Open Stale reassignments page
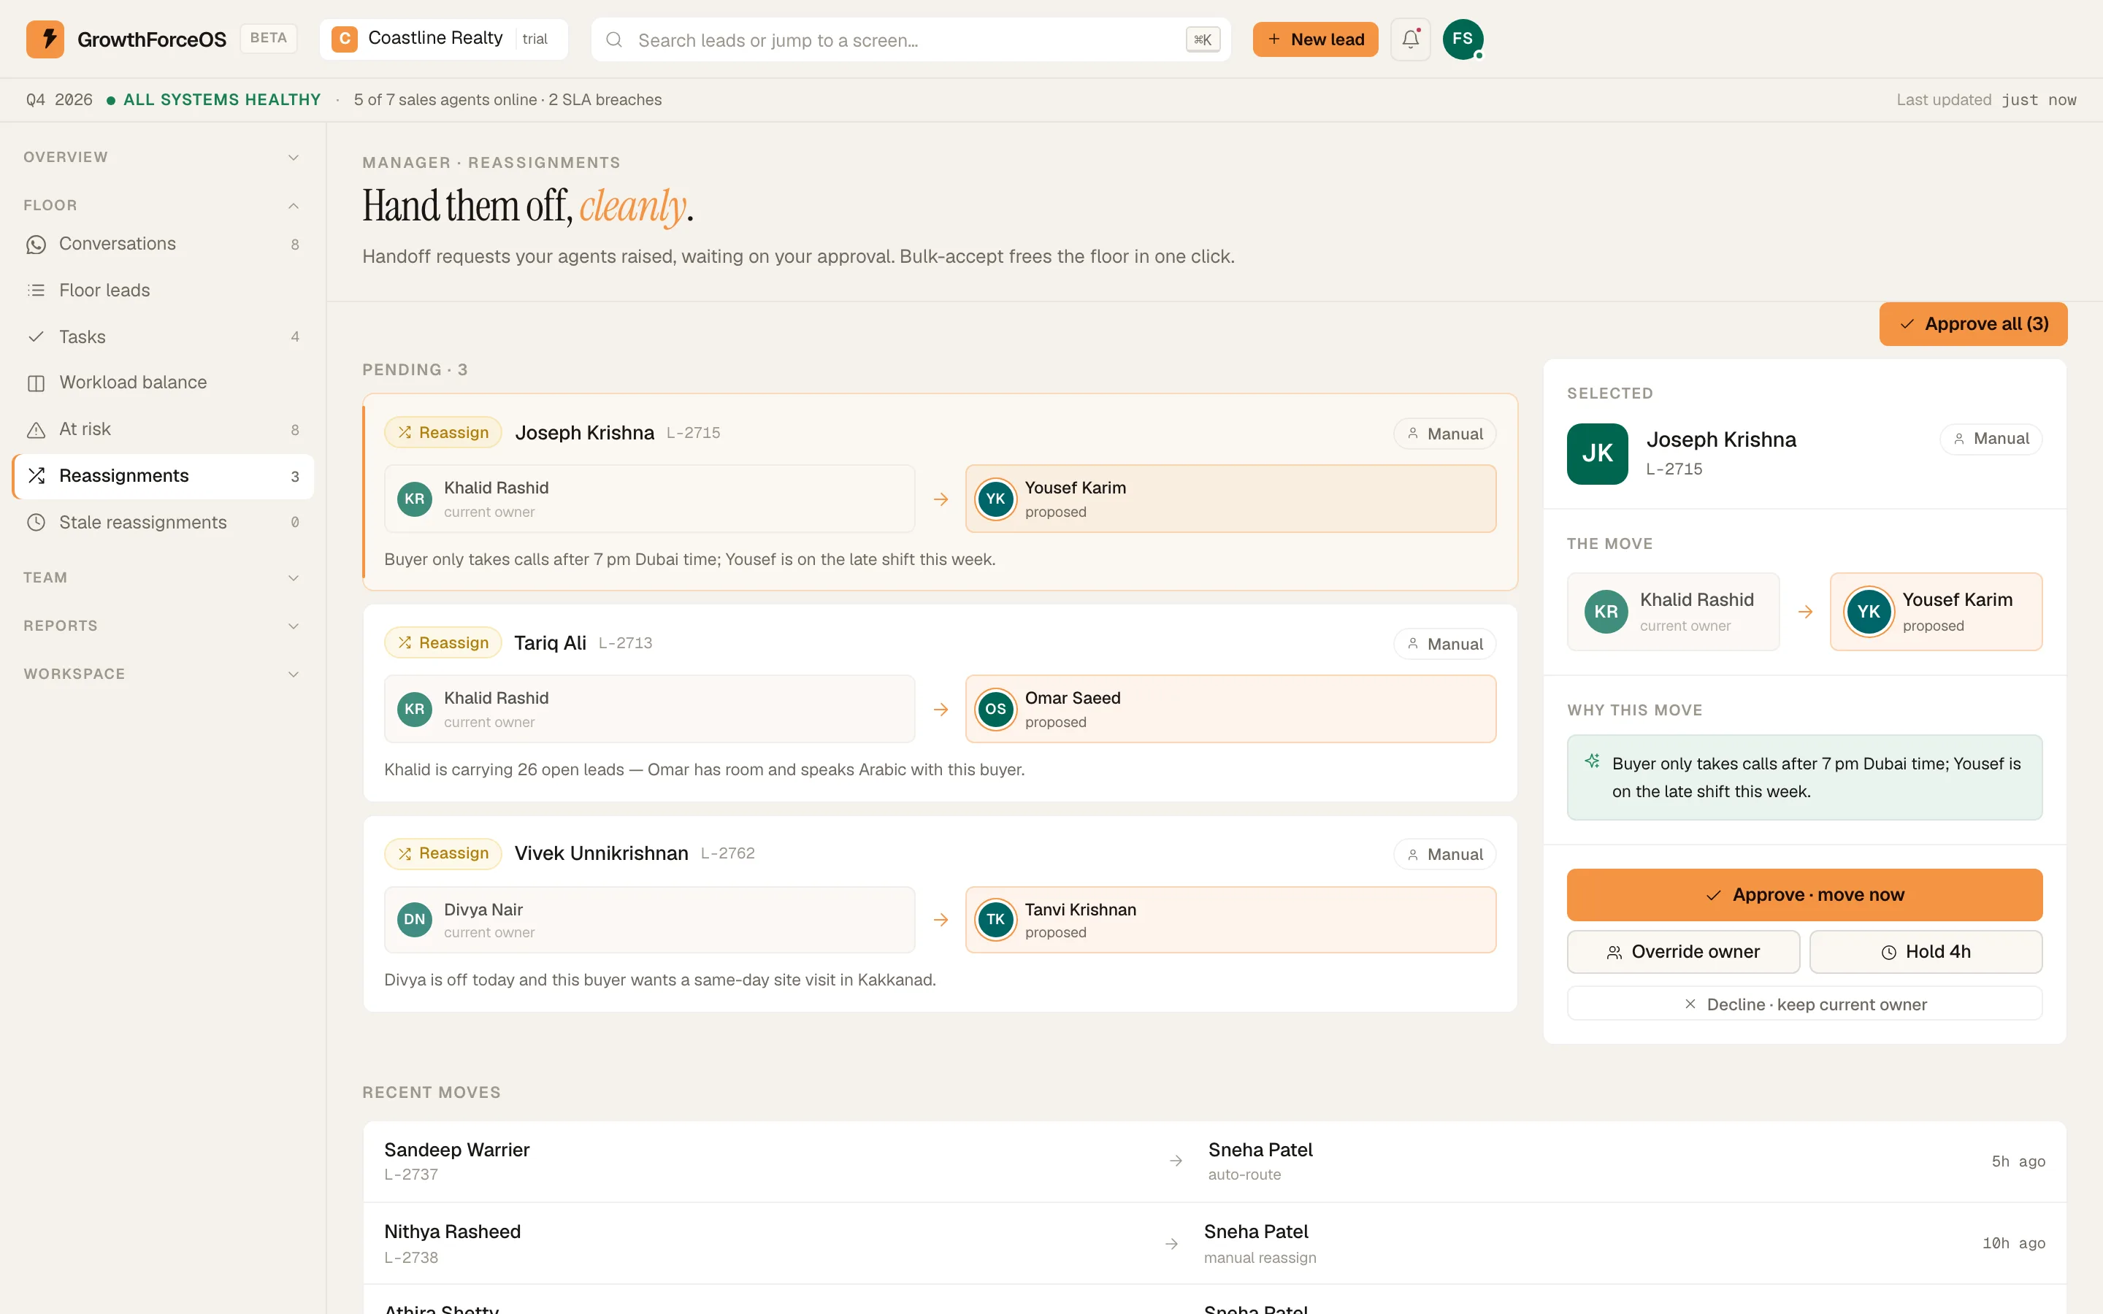Viewport: 2103px width, 1314px height. [163, 522]
